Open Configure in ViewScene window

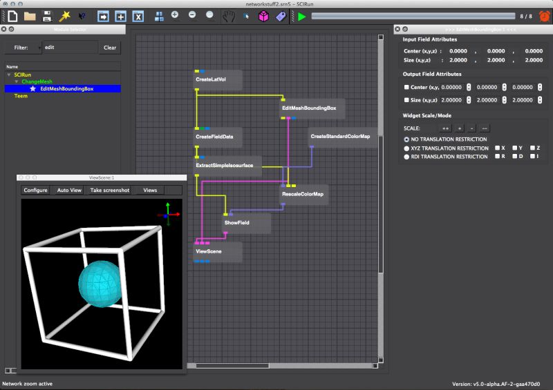click(35, 191)
